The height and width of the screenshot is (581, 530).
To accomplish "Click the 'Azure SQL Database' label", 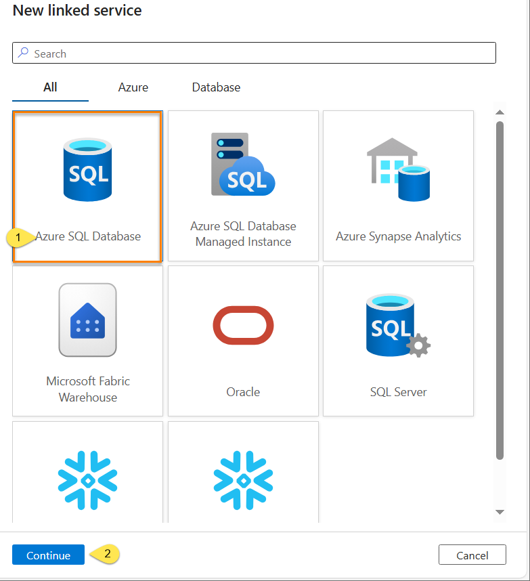I will click(x=88, y=236).
